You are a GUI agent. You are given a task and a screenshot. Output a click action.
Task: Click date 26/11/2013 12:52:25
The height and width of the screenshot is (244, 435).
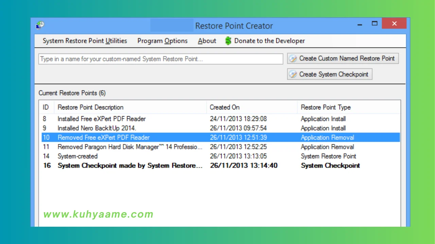(x=238, y=147)
